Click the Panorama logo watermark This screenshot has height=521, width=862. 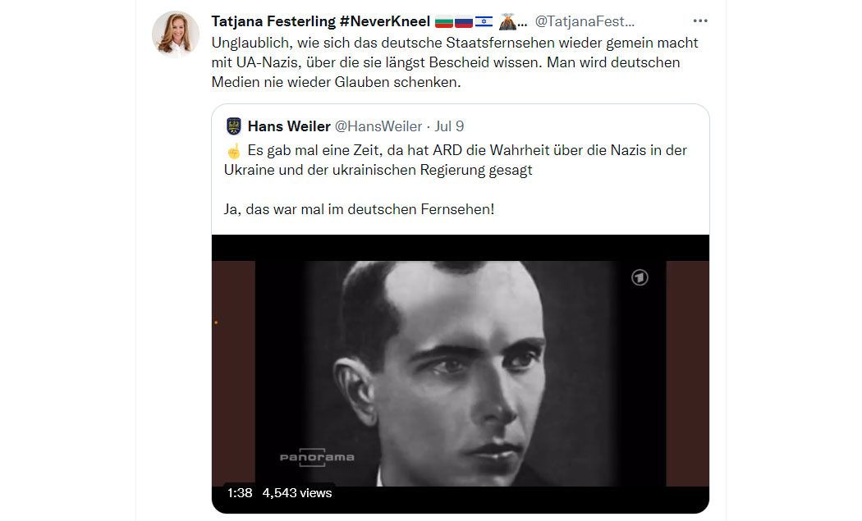pyautogui.click(x=317, y=457)
